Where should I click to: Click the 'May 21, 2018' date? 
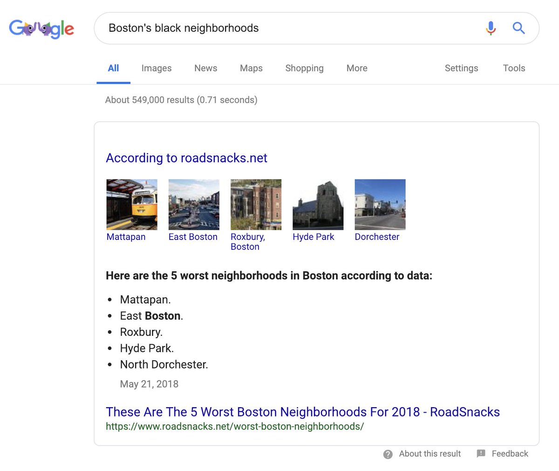coord(149,384)
